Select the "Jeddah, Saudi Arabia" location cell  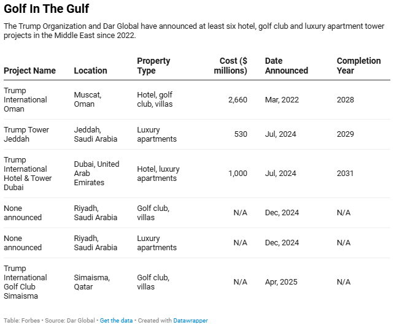(95, 134)
